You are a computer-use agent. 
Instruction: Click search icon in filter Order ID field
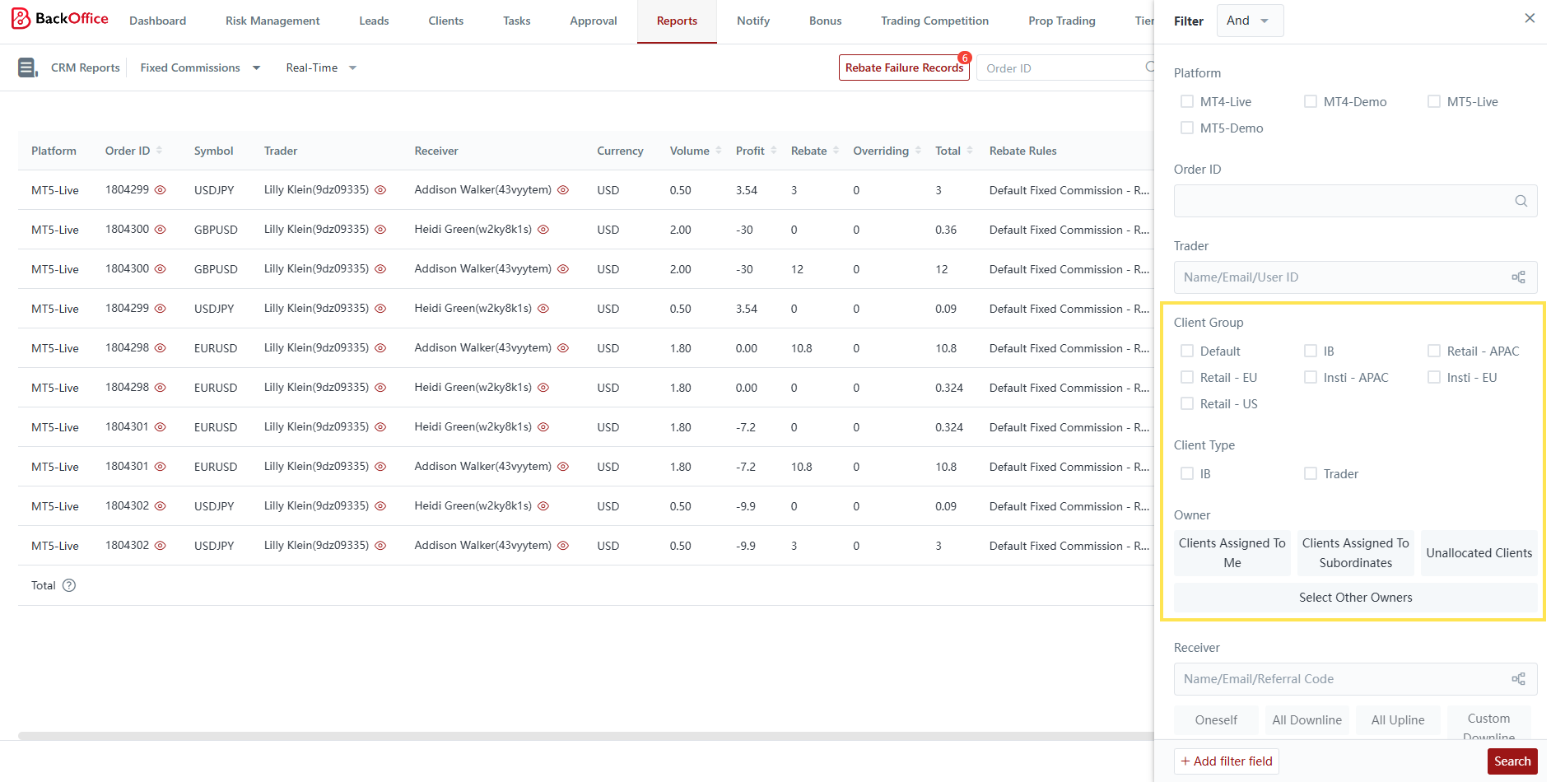(1521, 201)
